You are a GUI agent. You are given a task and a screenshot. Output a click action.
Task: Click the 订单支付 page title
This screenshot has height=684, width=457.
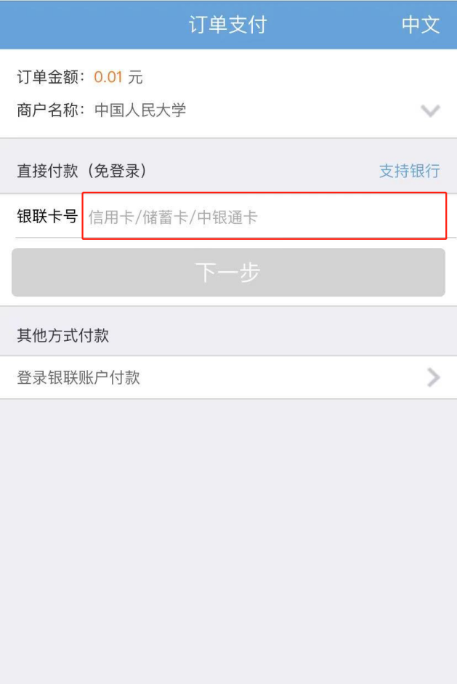pyautogui.click(x=228, y=25)
